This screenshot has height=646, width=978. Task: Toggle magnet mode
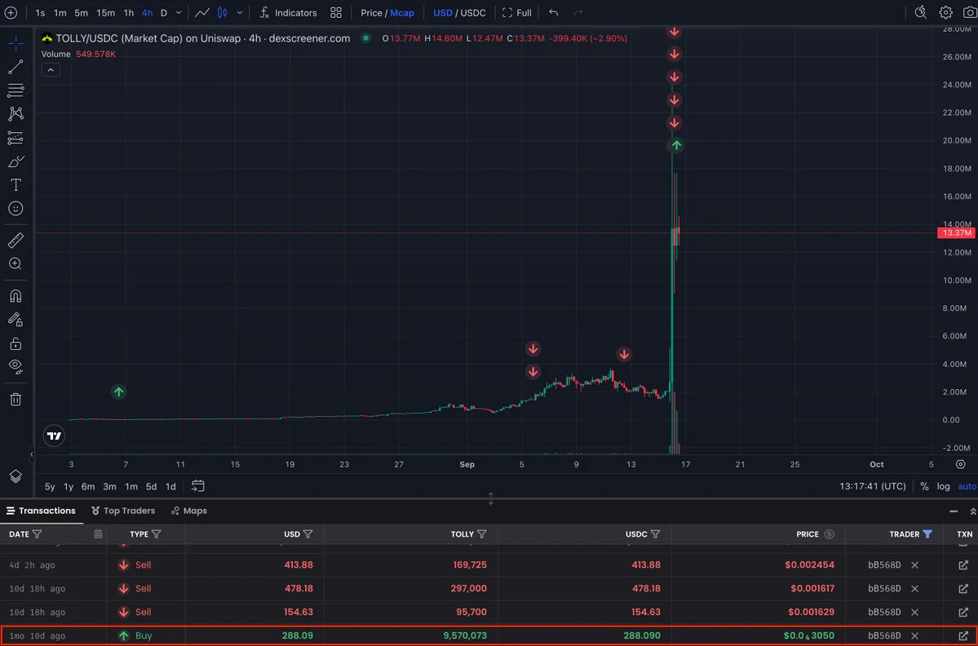[15, 296]
